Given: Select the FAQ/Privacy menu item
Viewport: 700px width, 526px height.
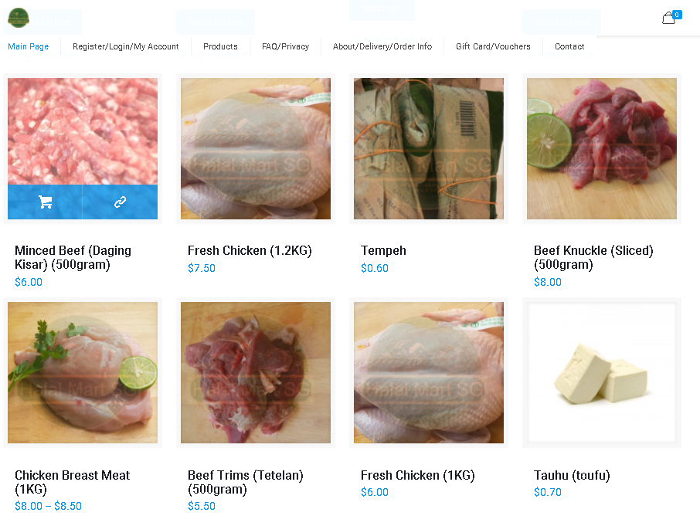Looking at the screenshot, I should [285, 46].
